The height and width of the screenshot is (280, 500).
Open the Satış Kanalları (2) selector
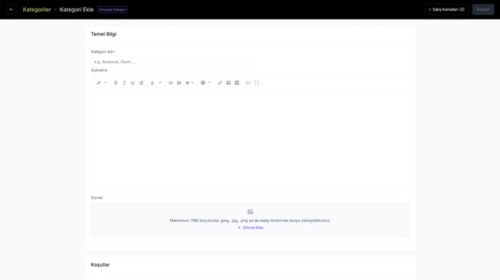coord(446,10)
